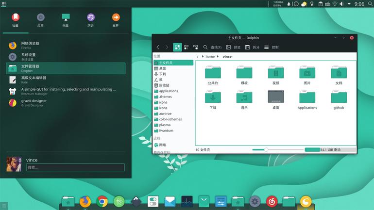
Task: Launch 网络浏览器 Firefox from launcher list
Action: [66, 45]
